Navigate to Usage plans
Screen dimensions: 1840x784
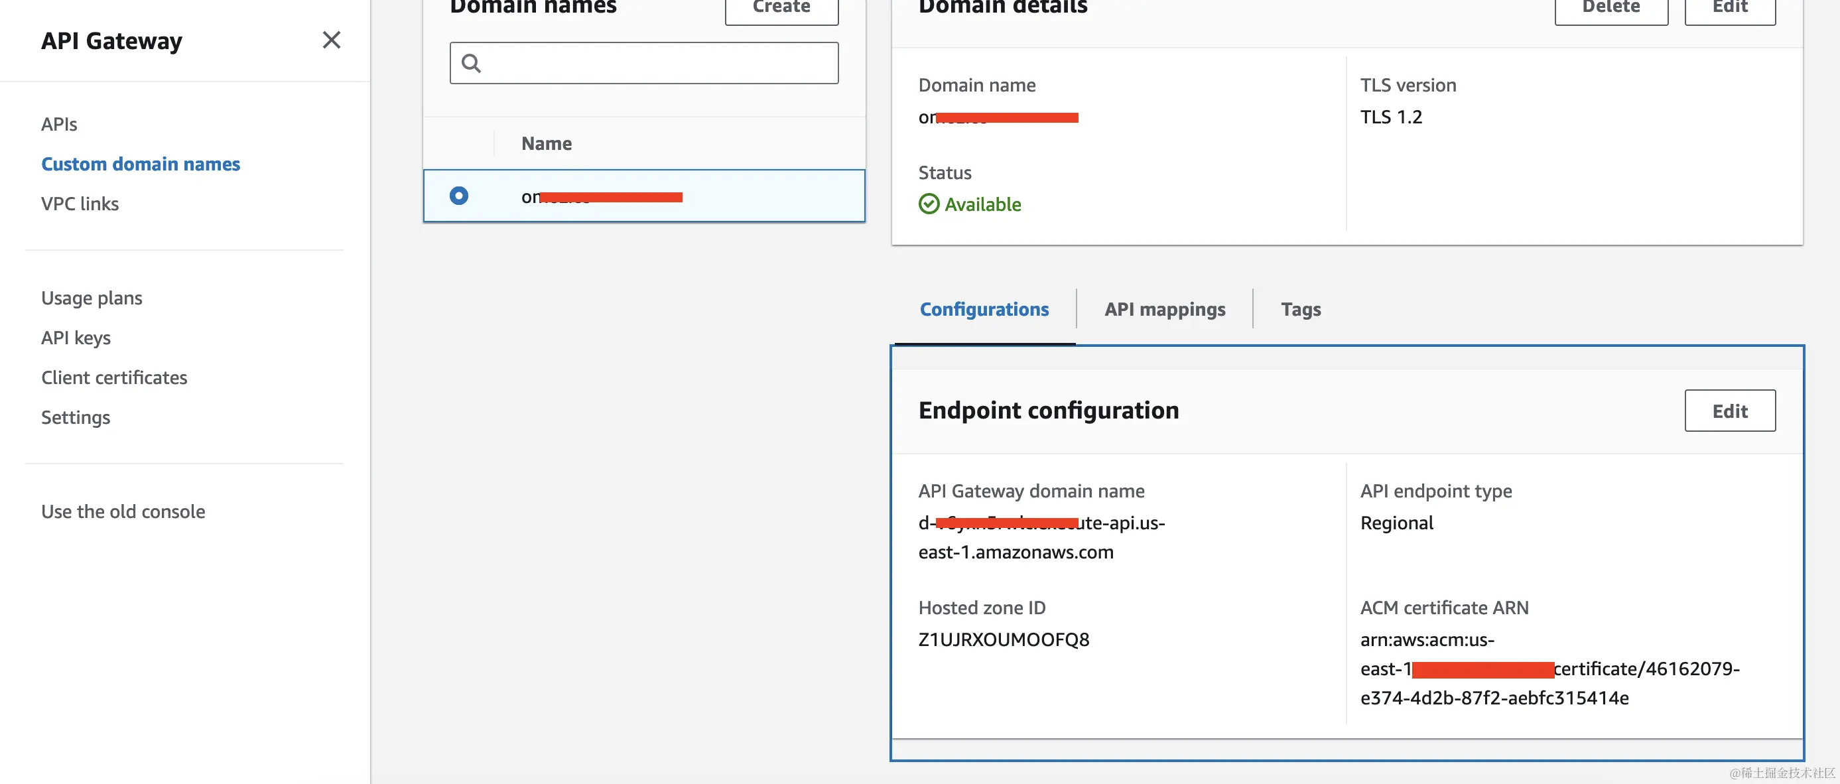click(x=92, y=298)
